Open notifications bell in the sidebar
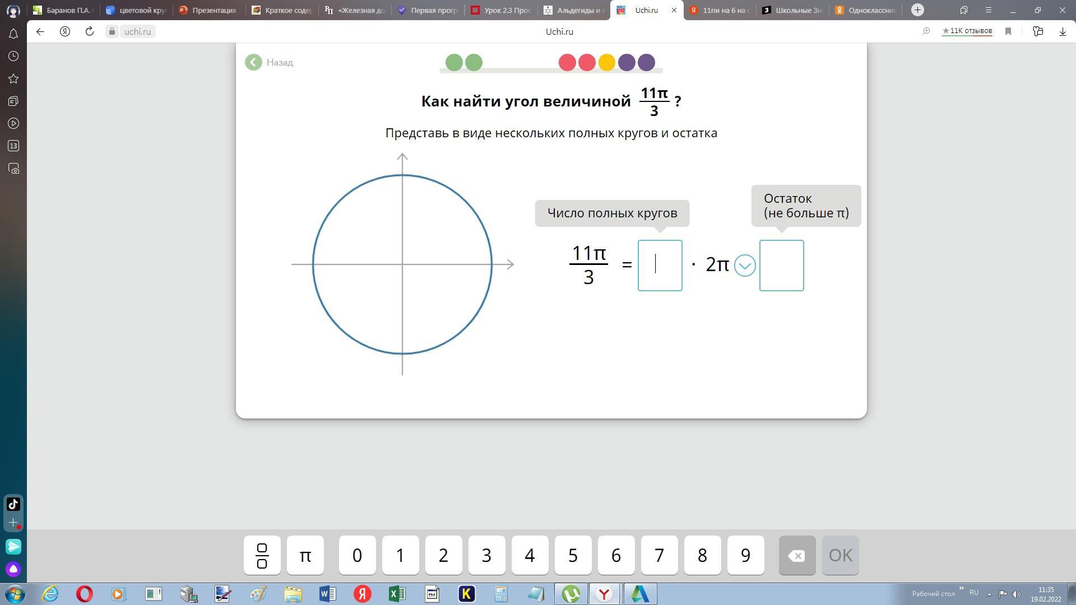Screen dimensions: 1076x605 [13, 34]
